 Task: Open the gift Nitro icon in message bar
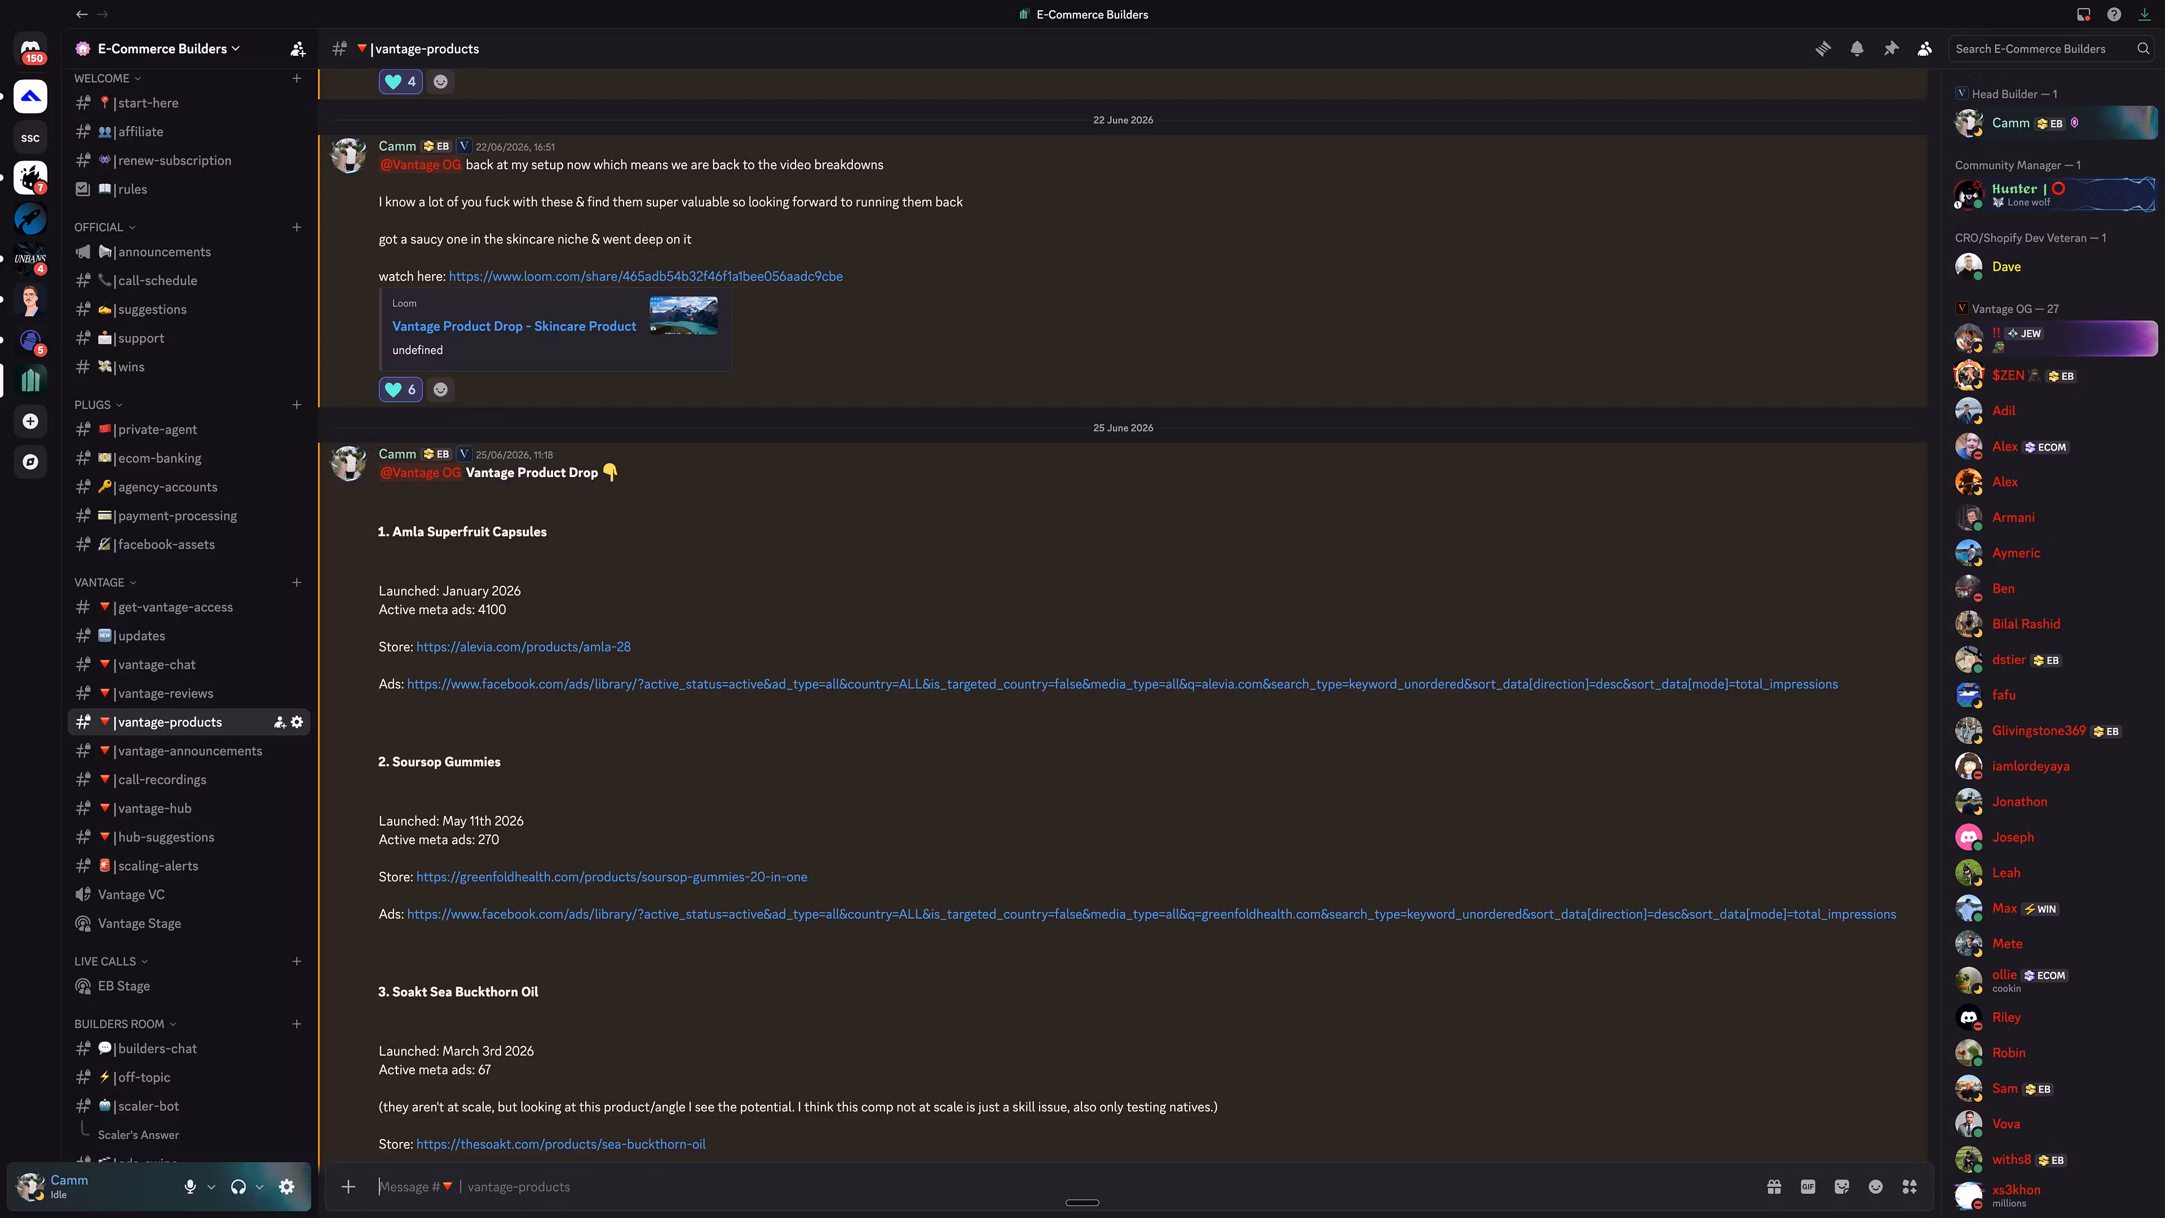click(1774, 1187)
